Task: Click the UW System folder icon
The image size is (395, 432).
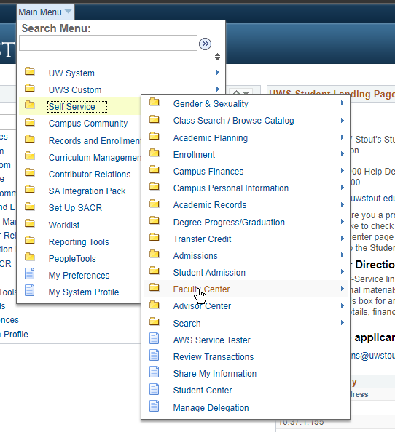Action: click(x=30, y=71)
